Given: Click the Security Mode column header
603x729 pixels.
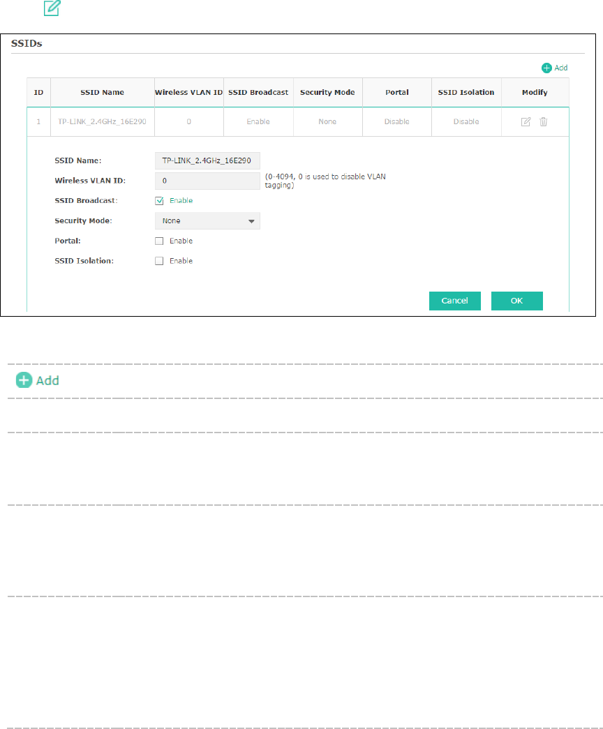Looking at the screenshot, I should pos(327,93).
